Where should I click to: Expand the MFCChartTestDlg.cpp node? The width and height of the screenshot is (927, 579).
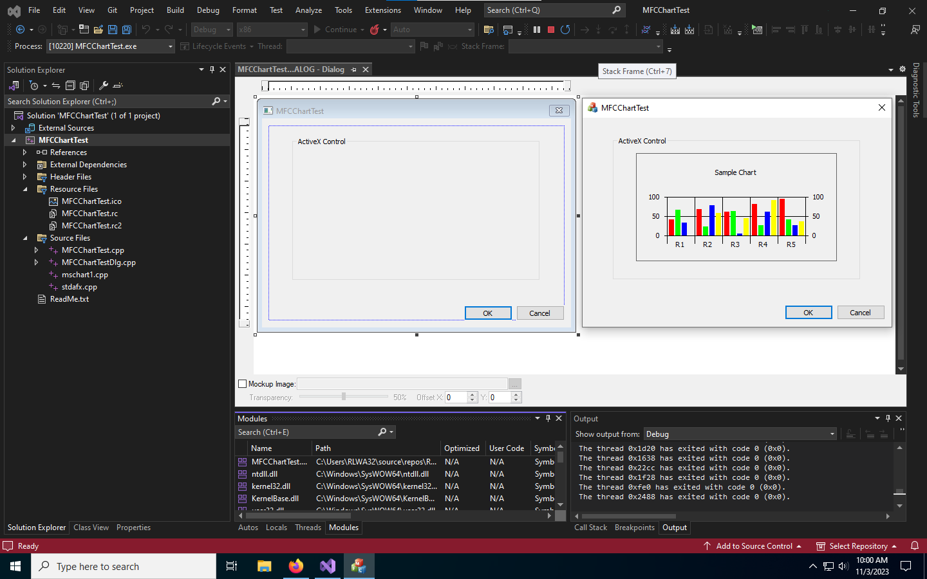coord(37,262)
